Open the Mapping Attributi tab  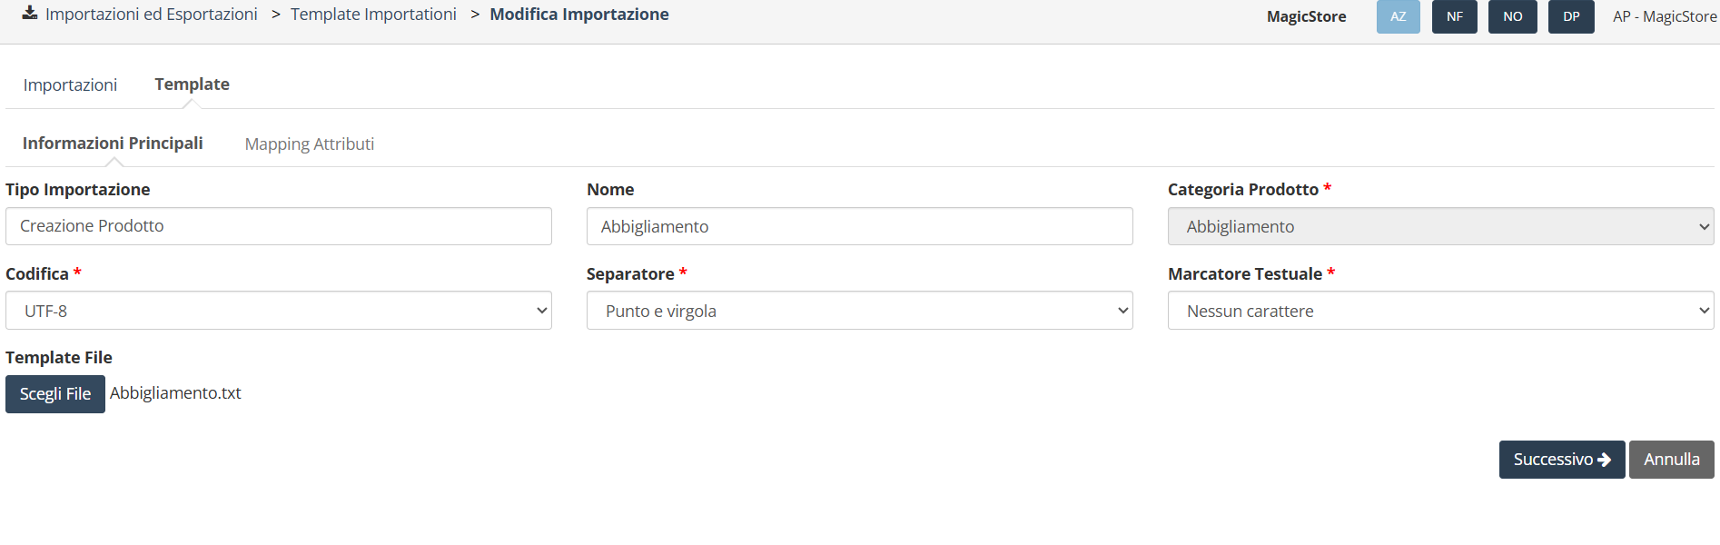click(310, 144)
